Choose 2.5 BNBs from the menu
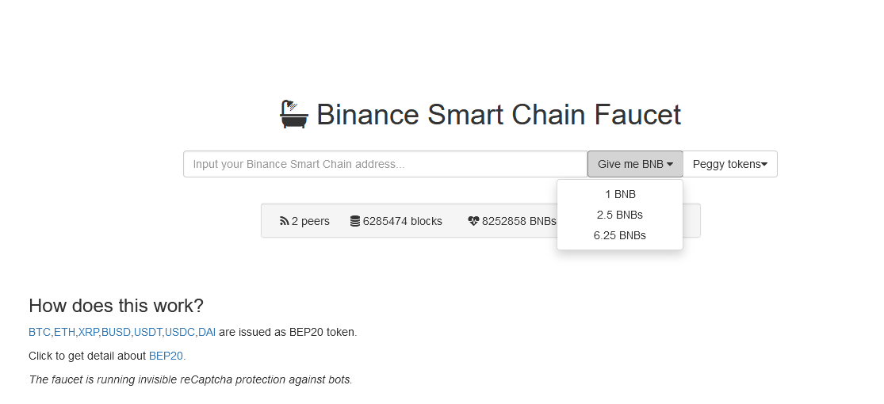The width and height of the screenshot is (884, 404). (620, 215)
